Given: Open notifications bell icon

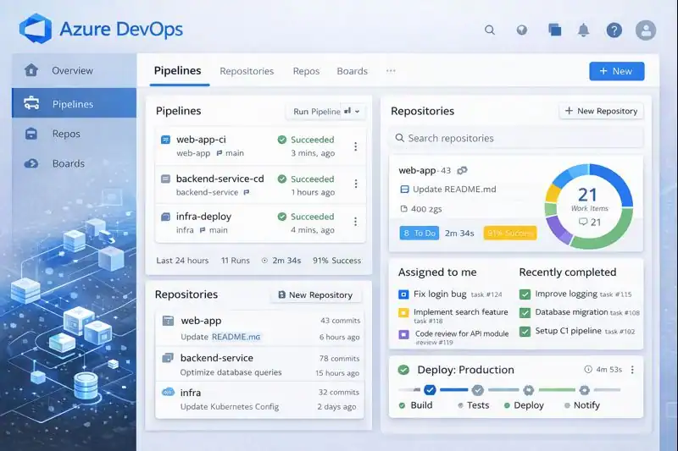Looking at the screenshot, I should pyautogui.click(x=583, y=30).
